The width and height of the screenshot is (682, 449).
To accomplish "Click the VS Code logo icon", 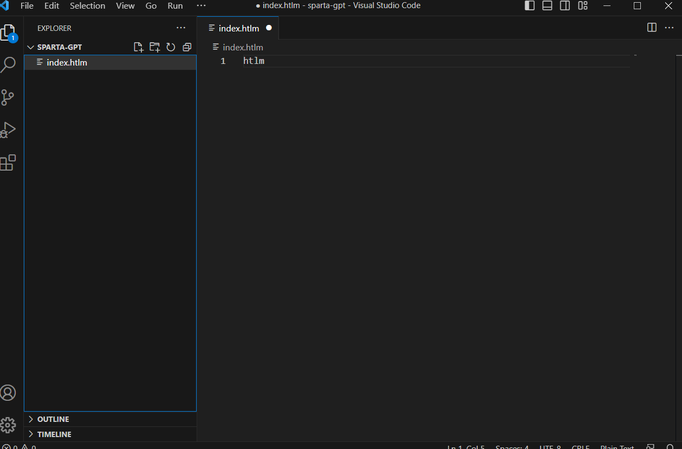I will pyautogui.click(x=4, y=6).
